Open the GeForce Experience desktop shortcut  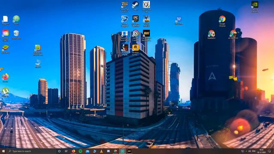tap(255, 7)
